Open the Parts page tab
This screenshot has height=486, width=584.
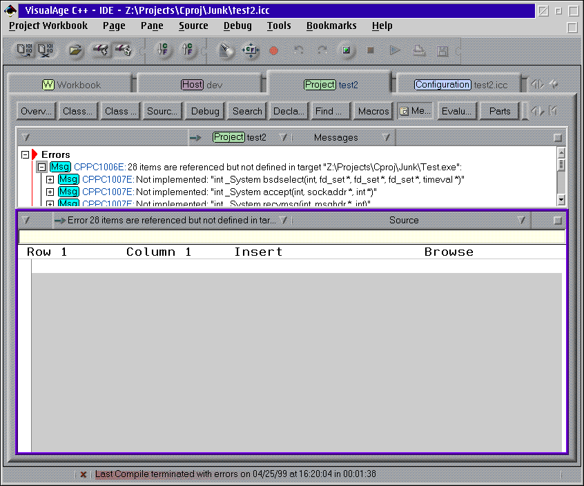coord(500,111)
